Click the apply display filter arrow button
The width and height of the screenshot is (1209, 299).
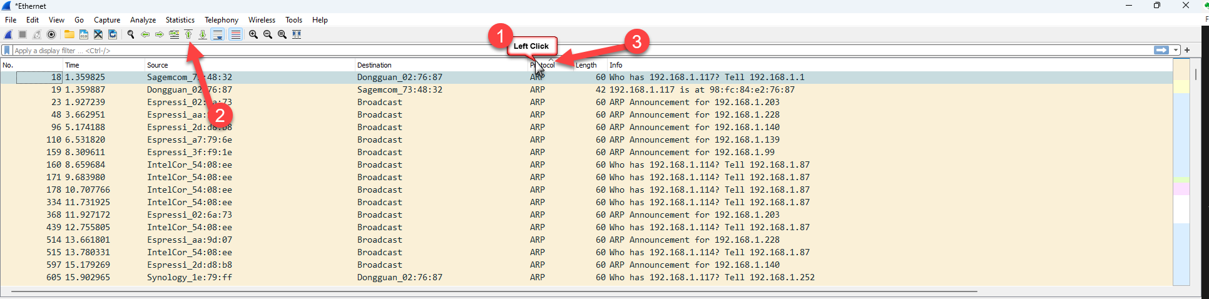click(1161, 50)
